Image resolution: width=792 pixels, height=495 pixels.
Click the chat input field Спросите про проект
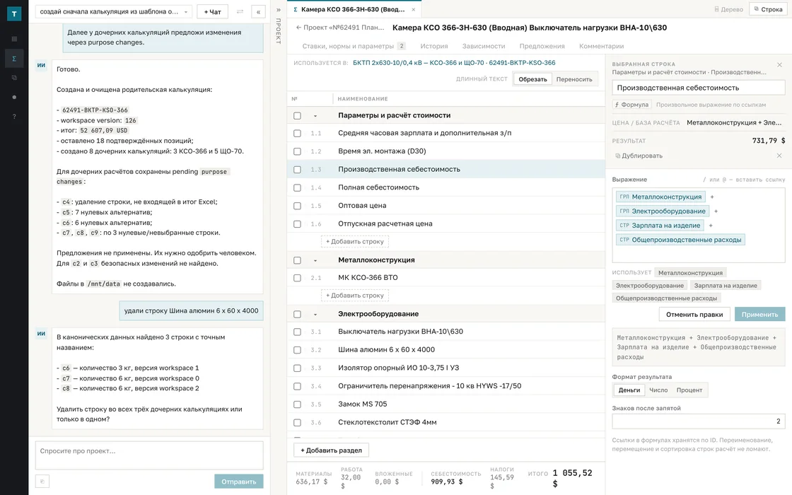pyautogui.click(x=149, y=455)
